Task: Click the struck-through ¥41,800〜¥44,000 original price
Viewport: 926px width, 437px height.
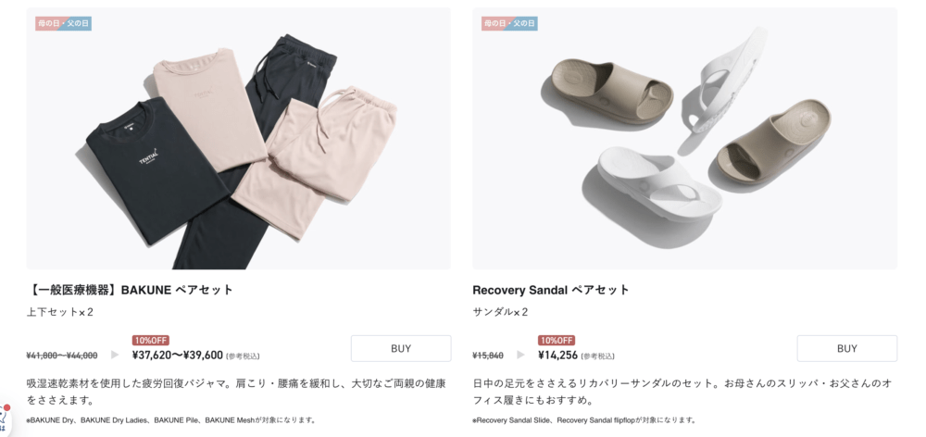Action: click(x=62, y=356)
